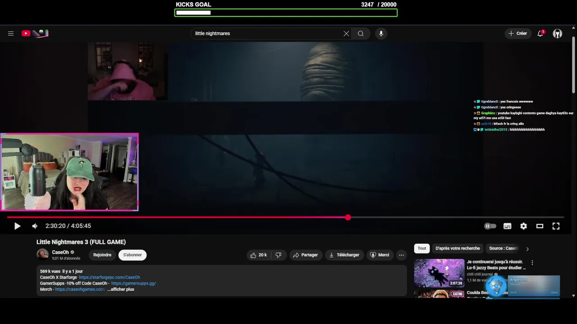Click the Merci button
Image resolution: width=577 pixels, height=324 pixels.
coord(380,255)
